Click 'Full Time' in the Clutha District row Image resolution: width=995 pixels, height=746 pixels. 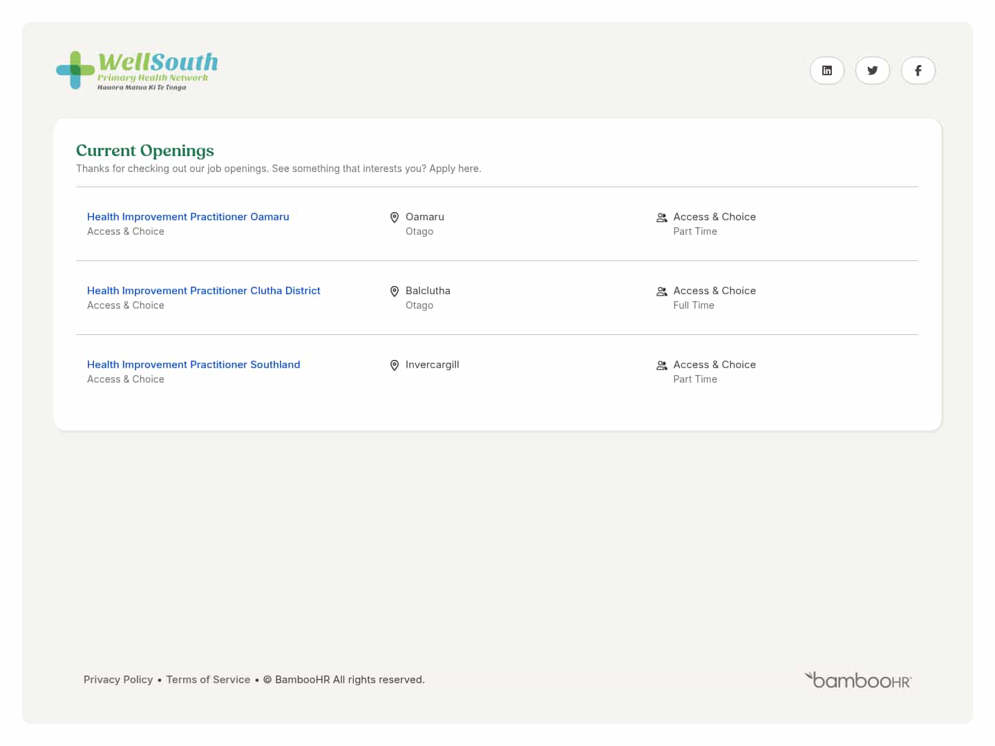point(694,305)
